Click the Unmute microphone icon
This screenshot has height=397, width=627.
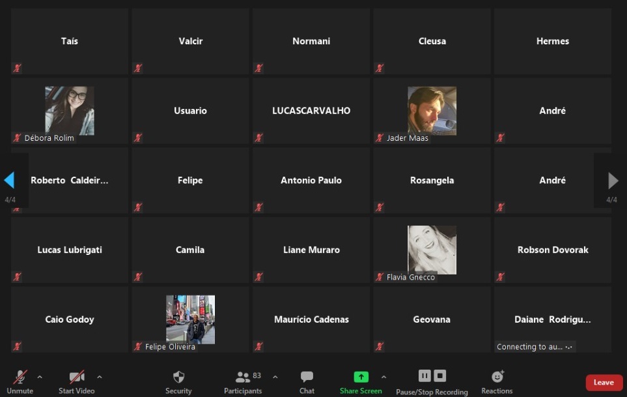tap(20, 377)
